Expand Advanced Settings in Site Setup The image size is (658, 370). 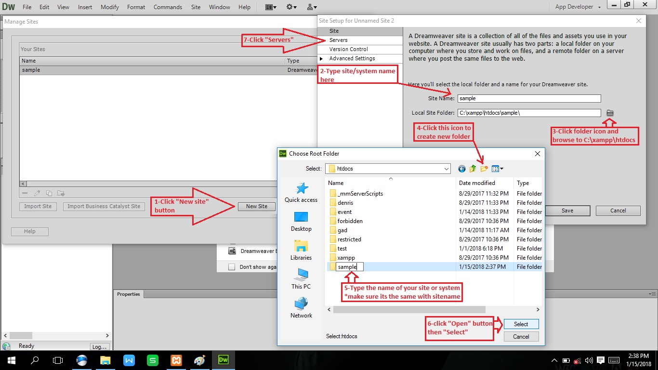point(322,58)
